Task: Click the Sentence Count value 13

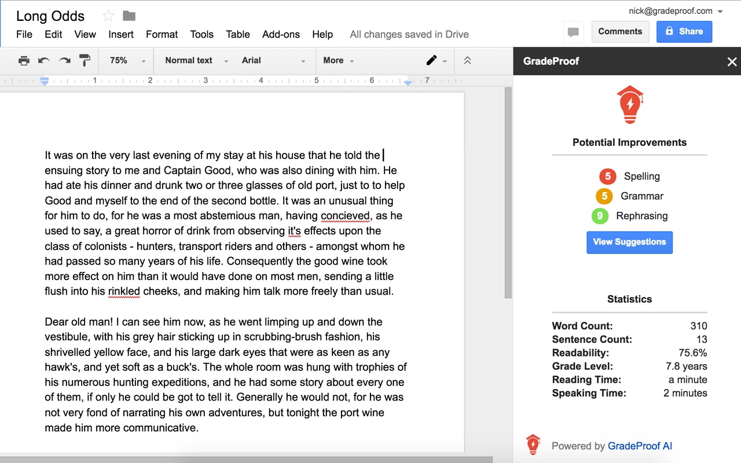Action: click(702, 339)
